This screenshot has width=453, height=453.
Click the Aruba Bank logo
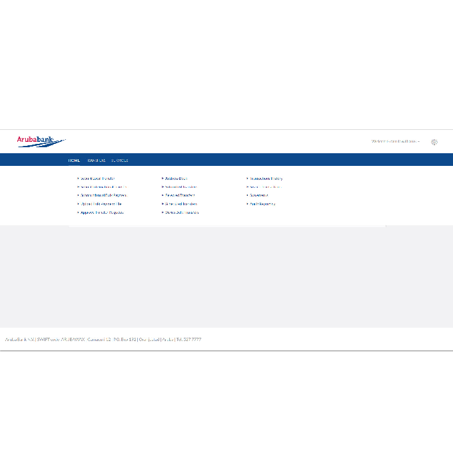coord(41,141)
